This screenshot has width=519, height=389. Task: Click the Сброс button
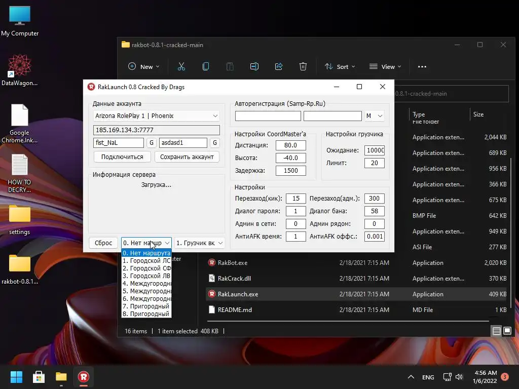pos(103,243)
